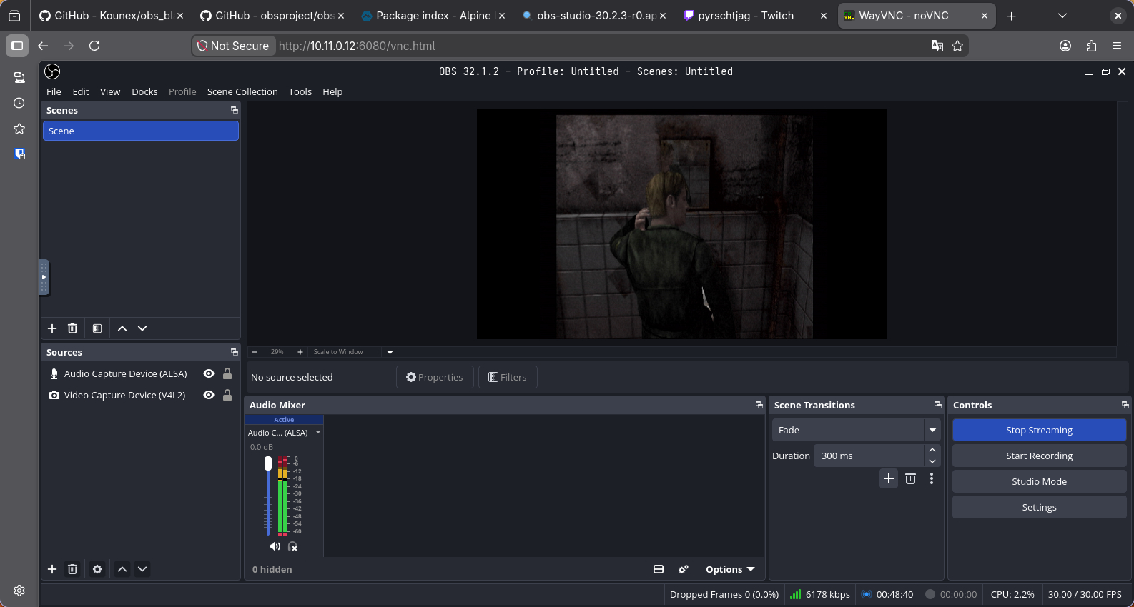Delete scene transition with trash icon
1134x607 pixels.
[x=910, y=478]
